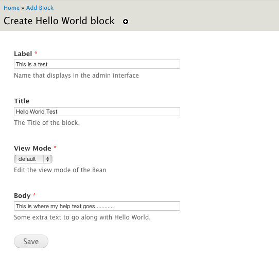Open the View Mode dropdown showing default
This screenshot has height=257, width=279.
pos(33,159)
